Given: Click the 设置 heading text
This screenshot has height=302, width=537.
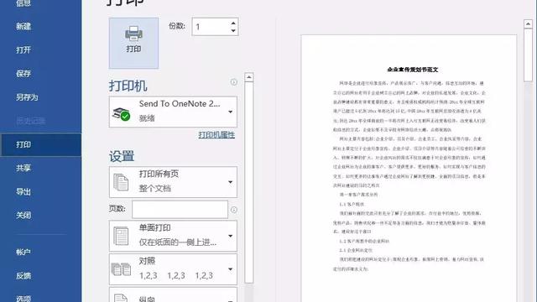Looking at the screenshot, I should [x=122, y=157].
